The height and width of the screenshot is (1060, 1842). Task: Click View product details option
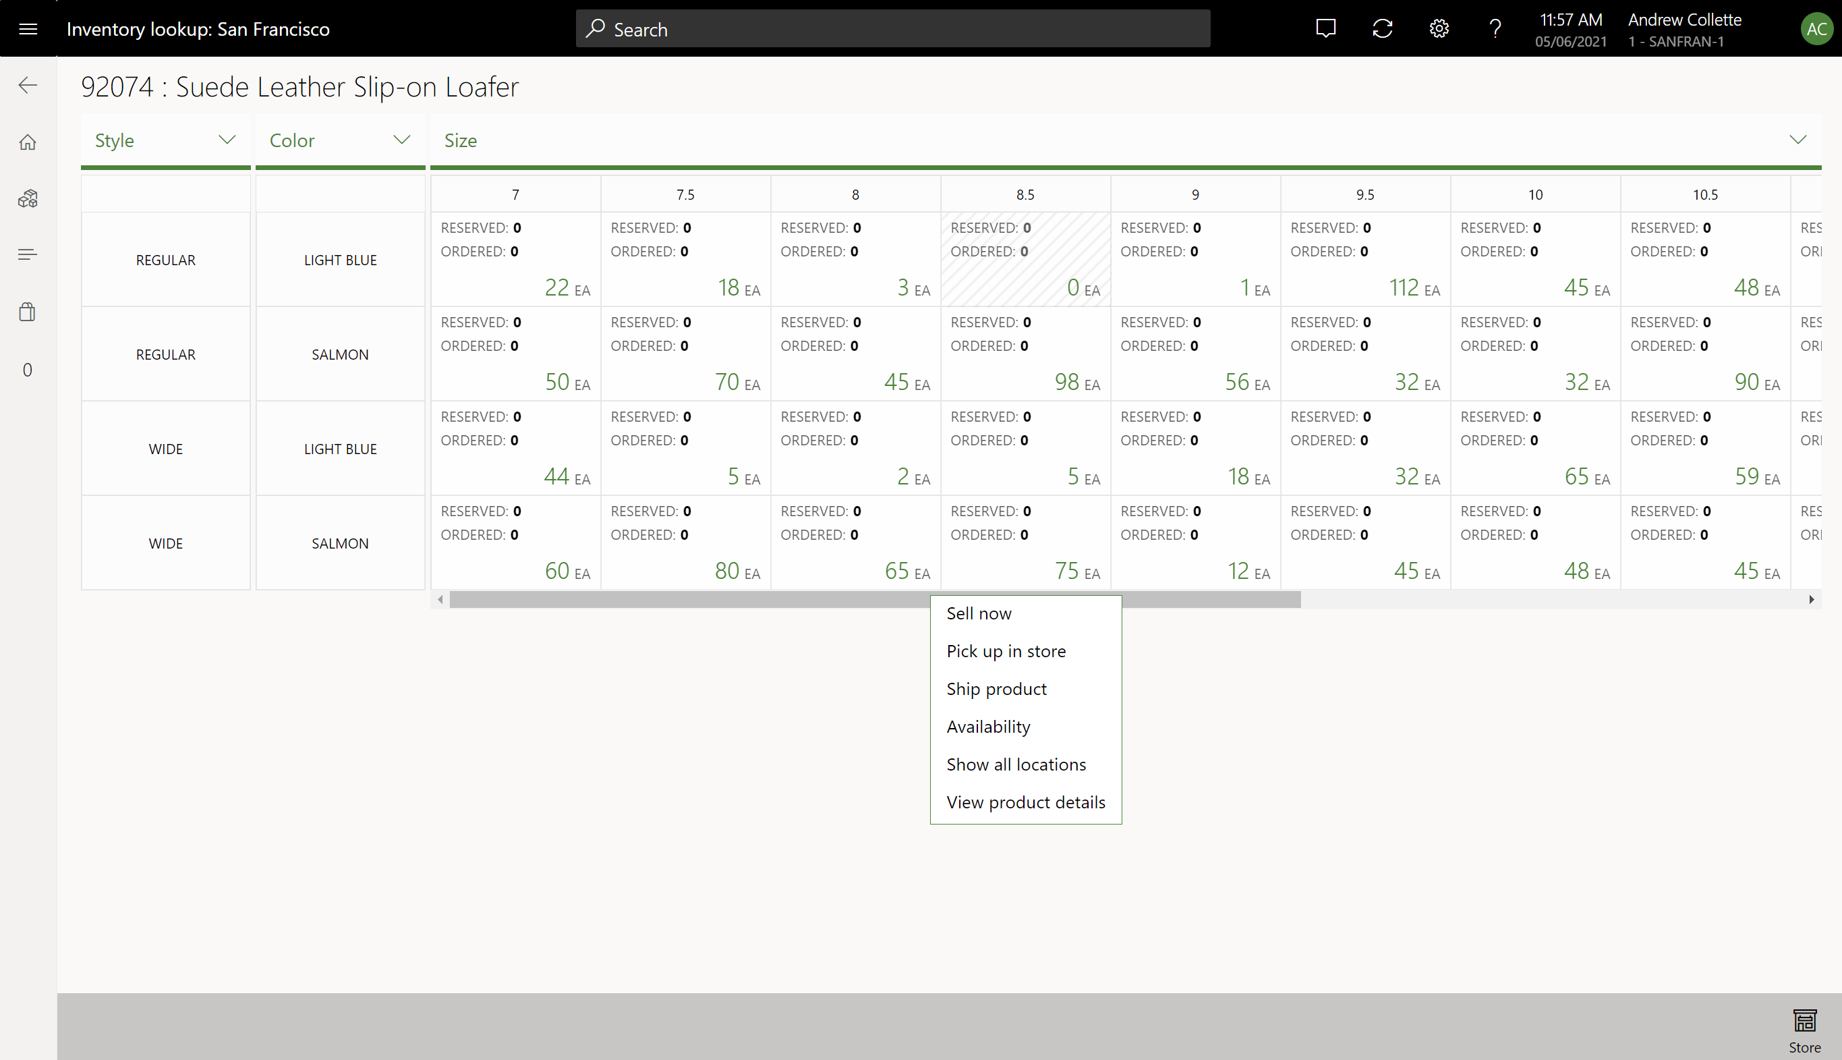point(1026,802)
